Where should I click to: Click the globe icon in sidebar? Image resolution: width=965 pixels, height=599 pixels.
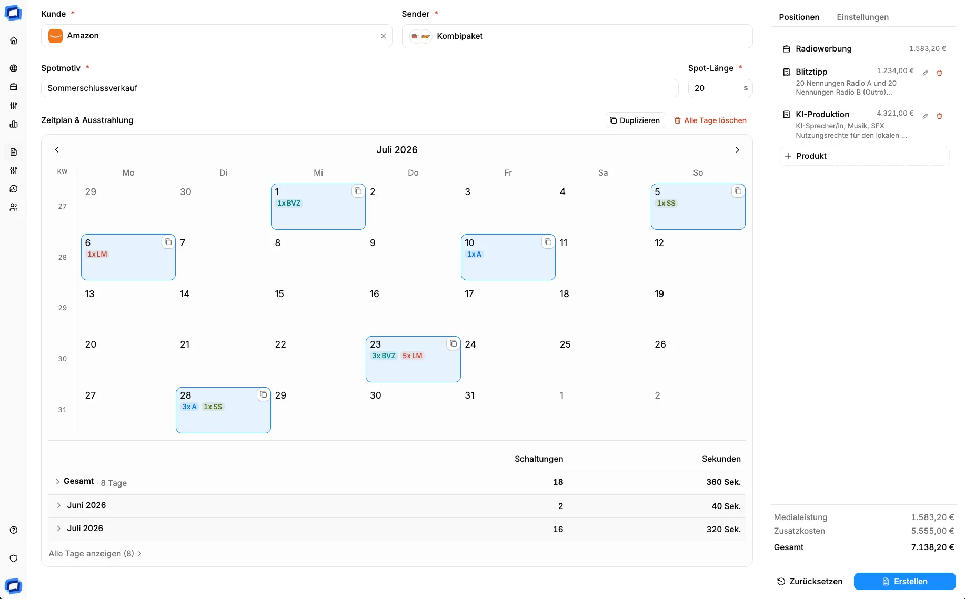click(14, 68)
